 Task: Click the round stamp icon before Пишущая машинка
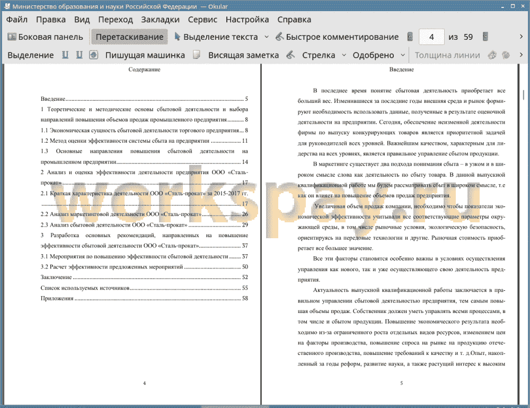point(94,55)
